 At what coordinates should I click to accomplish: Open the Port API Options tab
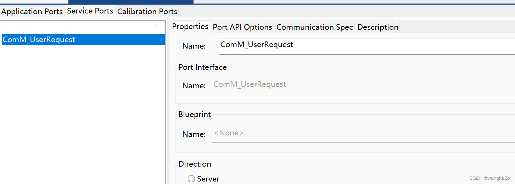click(x=242, y=27)
